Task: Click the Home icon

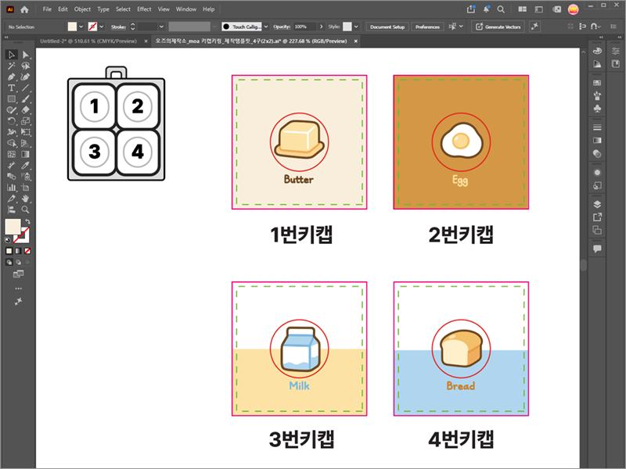Action: (x=25, y=9)
